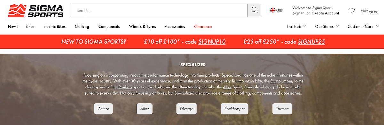Open the wishlist heart icon
Screen dimensions: 384x125
click(x=352, y=11)
